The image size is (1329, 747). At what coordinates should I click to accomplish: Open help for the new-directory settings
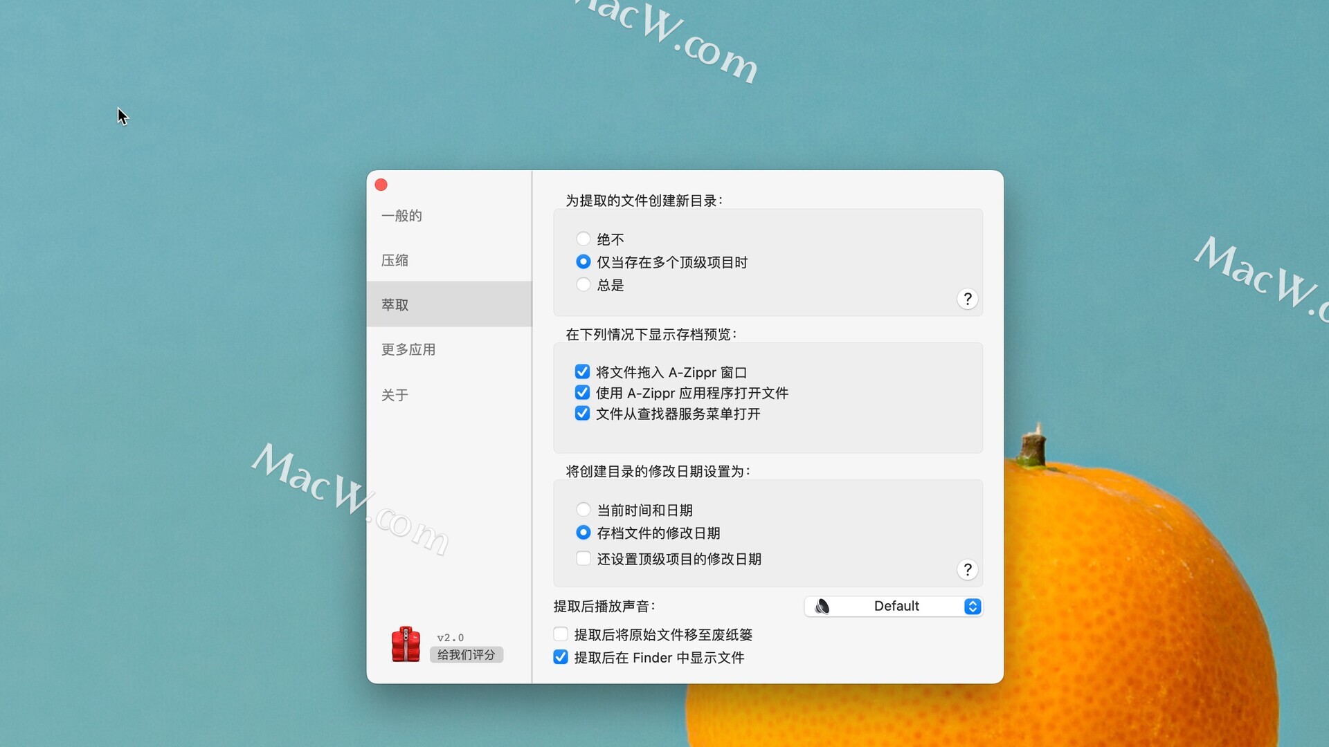click(x=968, y=299)
